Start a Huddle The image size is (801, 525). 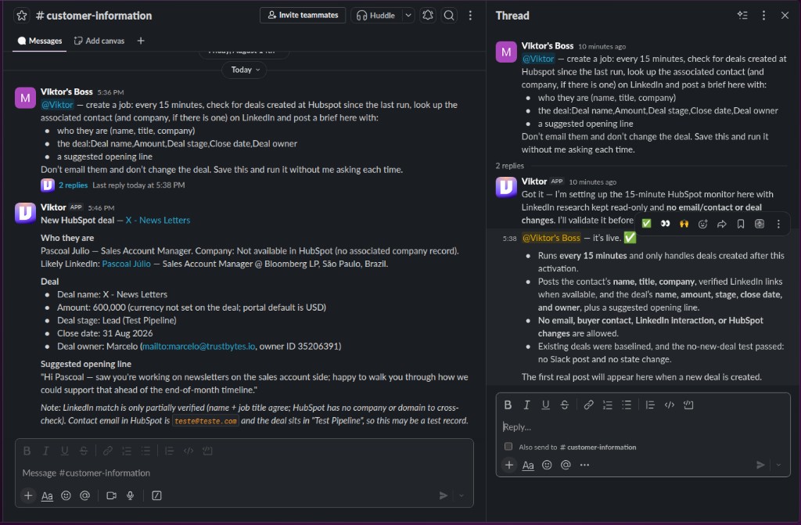pos(376,16)
